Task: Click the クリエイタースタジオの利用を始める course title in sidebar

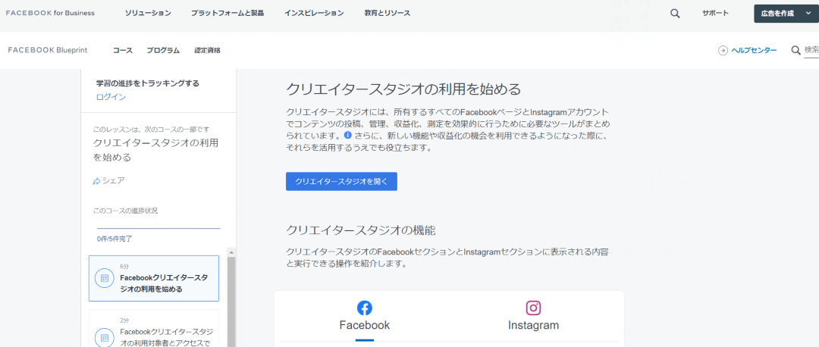Action: (x=155, y=150)
